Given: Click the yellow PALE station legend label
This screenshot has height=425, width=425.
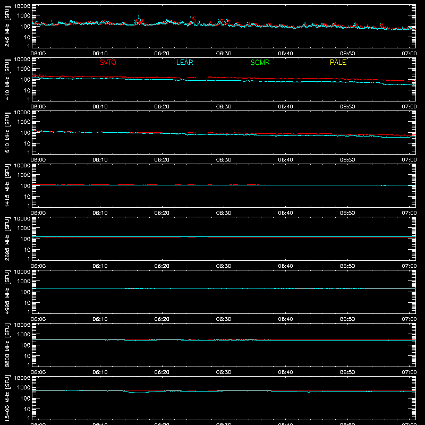Looking at the screenshot, I should coord(338,62).
